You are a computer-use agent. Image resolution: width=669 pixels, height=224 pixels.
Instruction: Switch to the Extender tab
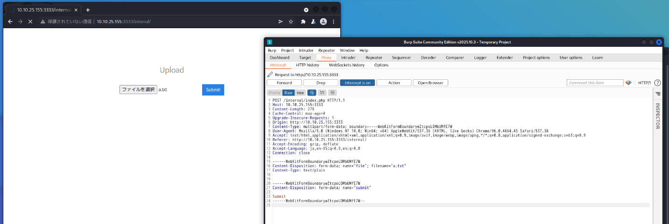coord(505,57)
